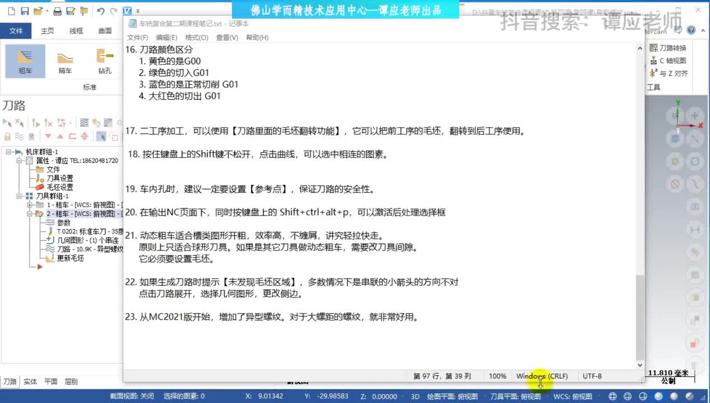Image resolution: width=710 pixels, height=403 pixels.
Task: Open the 文件 tab in Mastercam ribbon
Action: click(x=16, y=31)
